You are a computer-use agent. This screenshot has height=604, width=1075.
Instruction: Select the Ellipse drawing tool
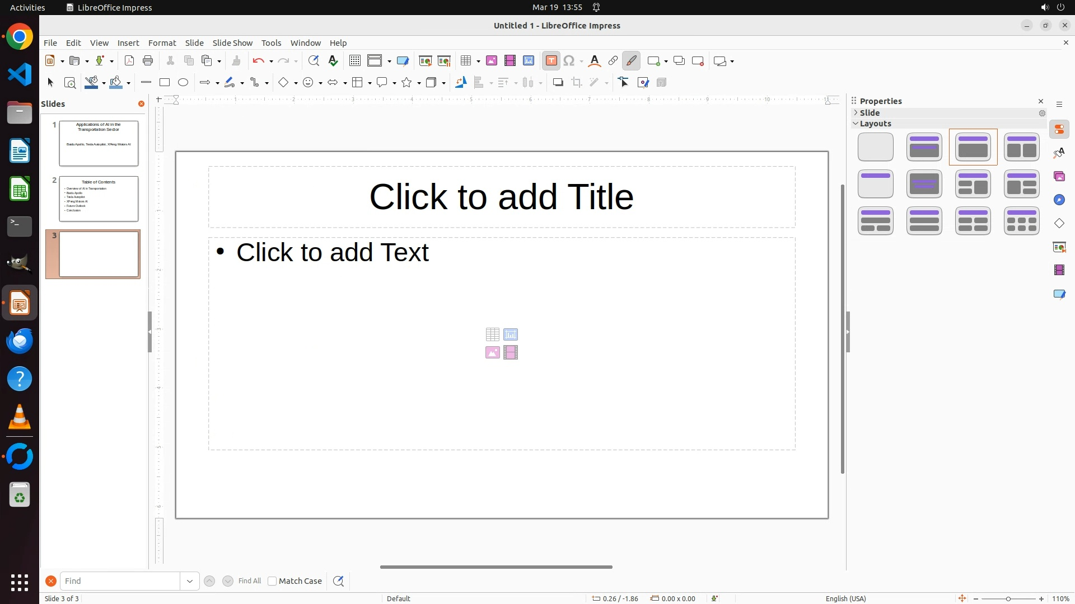pyautogui.click(x=183, y=83)
